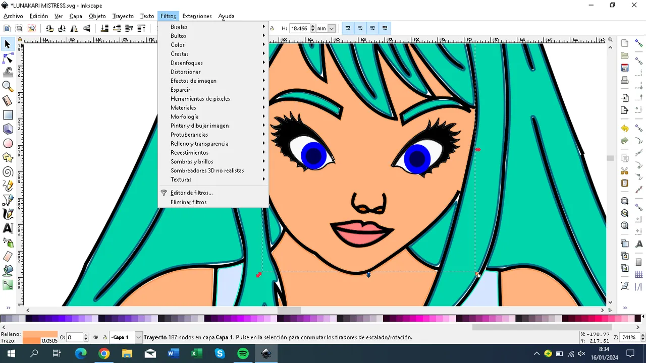Click Flip vertically icon

pos(86,29)
